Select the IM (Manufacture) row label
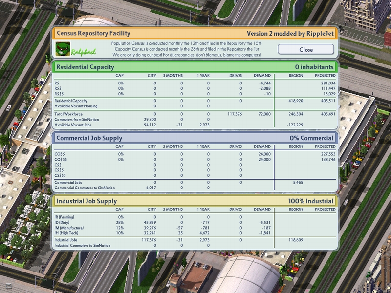This screenshot has width=391, height=293. pyautogui.click(x=69, y=228)
